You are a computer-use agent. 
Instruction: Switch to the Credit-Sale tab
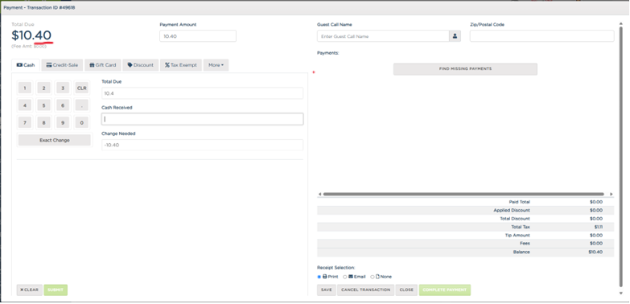(62, 65)
